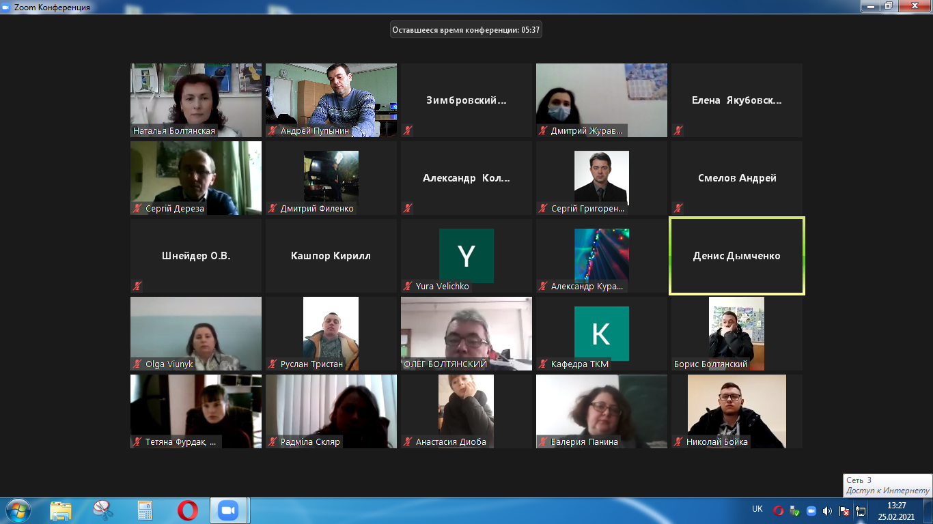Click the muted mic icon for Дмитрий Журав…
Viewport: 933px width, 524px height.
pyautogui.click(x=543, y=130)
